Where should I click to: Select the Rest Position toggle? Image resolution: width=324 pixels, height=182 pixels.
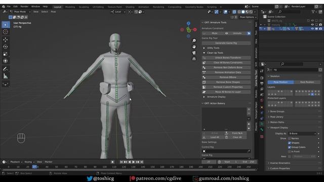tap(307, 82)
